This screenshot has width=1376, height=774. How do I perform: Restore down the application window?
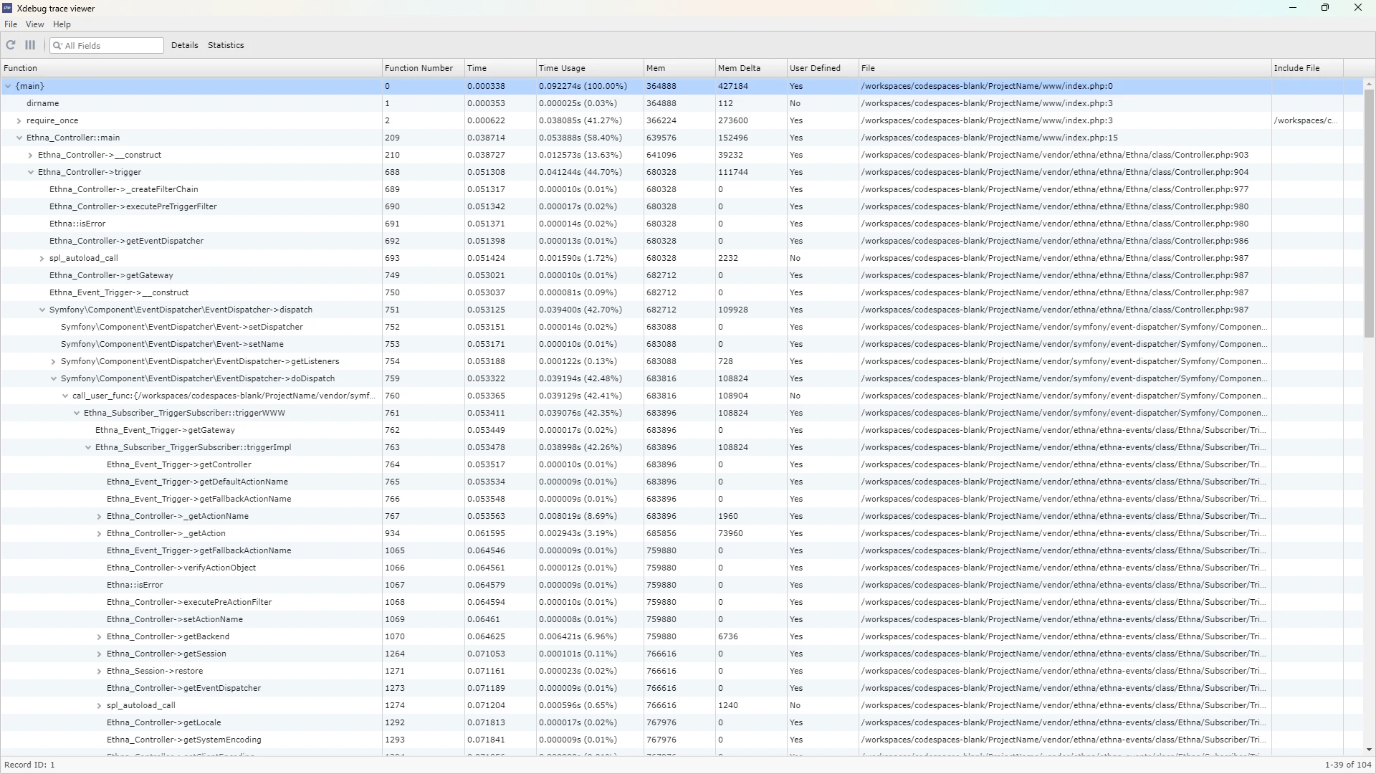point(1324,8)
